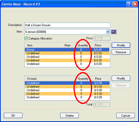The height and width of the screenshot is (122, 139).
Task: Click Modify button beside the Division list
Action: tap(121, 78)
